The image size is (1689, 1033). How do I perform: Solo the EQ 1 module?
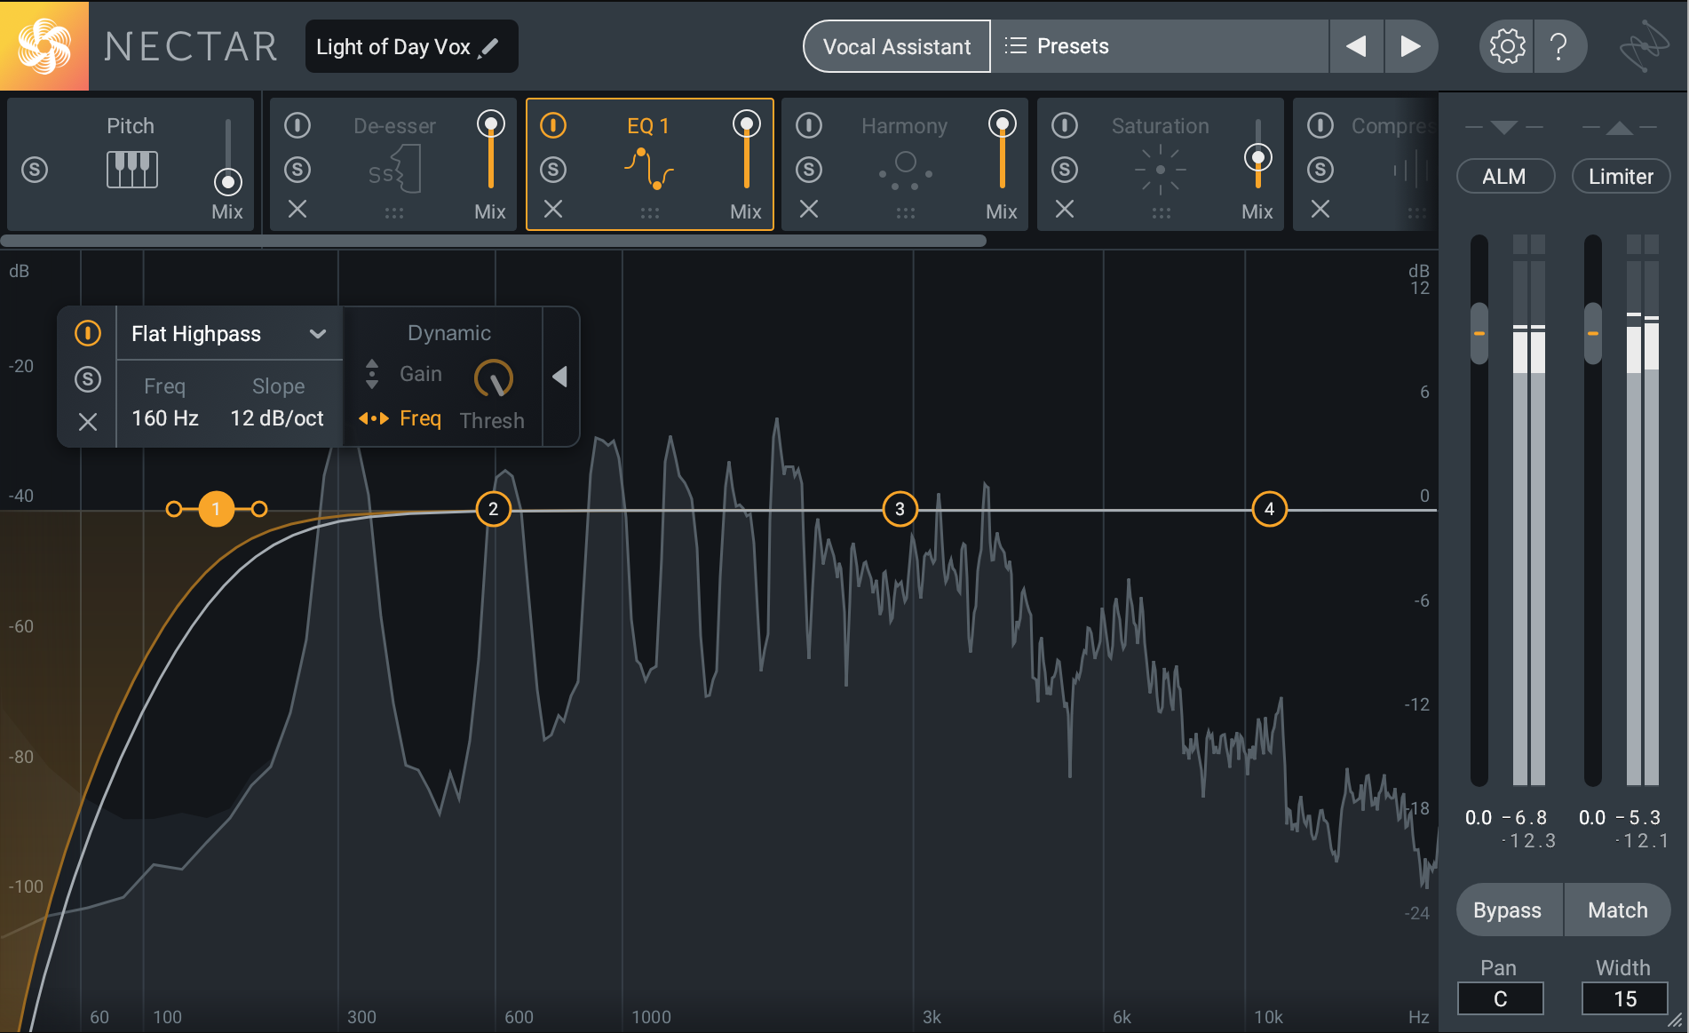coord(553,169)
